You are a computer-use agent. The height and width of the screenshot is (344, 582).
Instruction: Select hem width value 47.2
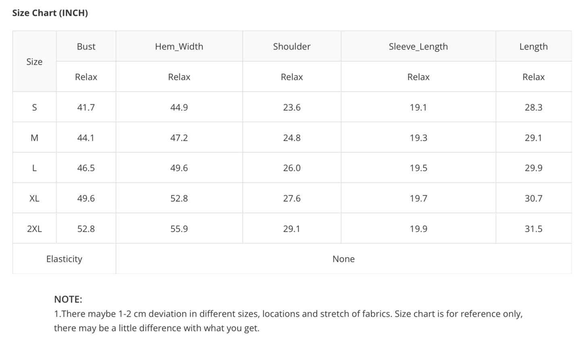coord(179,138)
